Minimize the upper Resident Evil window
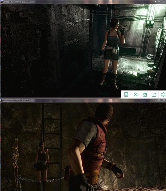Image resolution: width=166 pixels, height=191 pixels. click(156, 1)
